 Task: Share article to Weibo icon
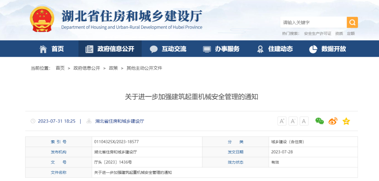[333, 121]
